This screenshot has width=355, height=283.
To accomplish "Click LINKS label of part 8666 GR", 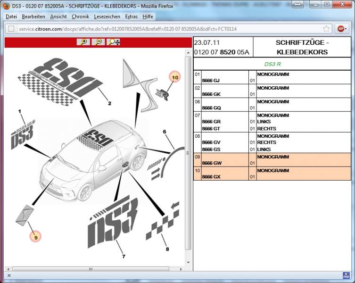I will click(264, 121).
